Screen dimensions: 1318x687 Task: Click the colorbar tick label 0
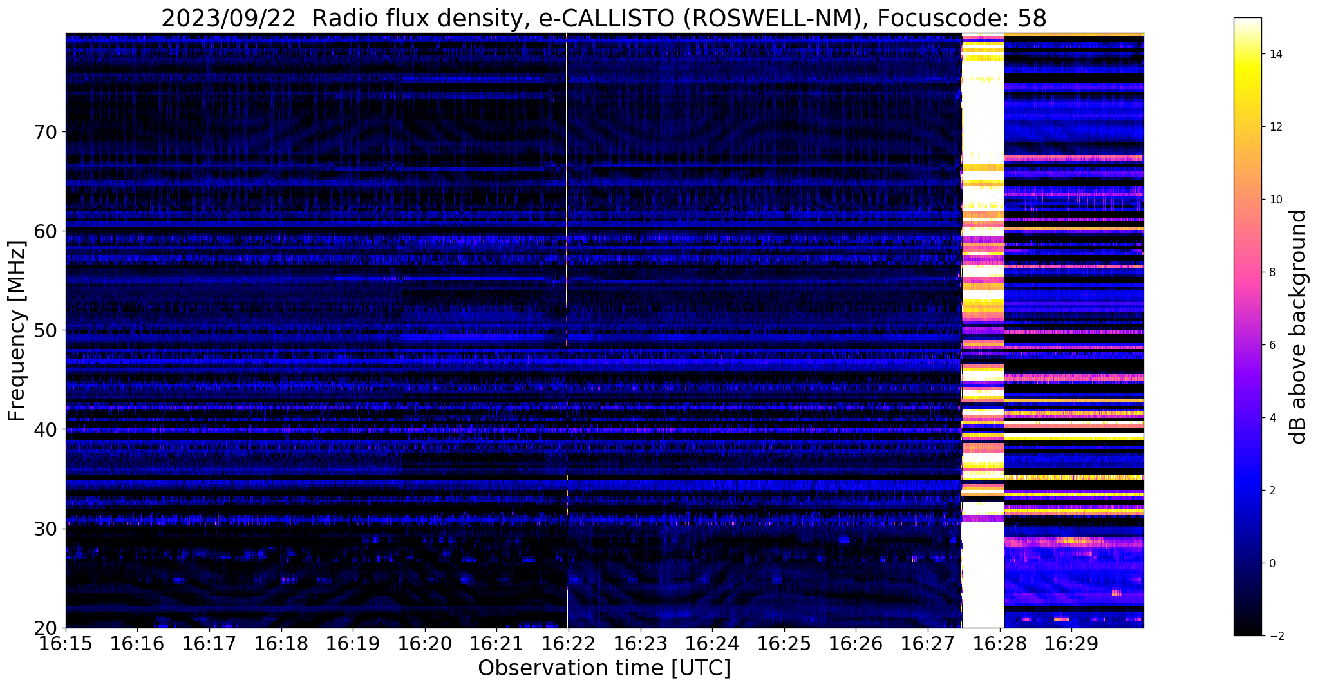click(1272, 563)
